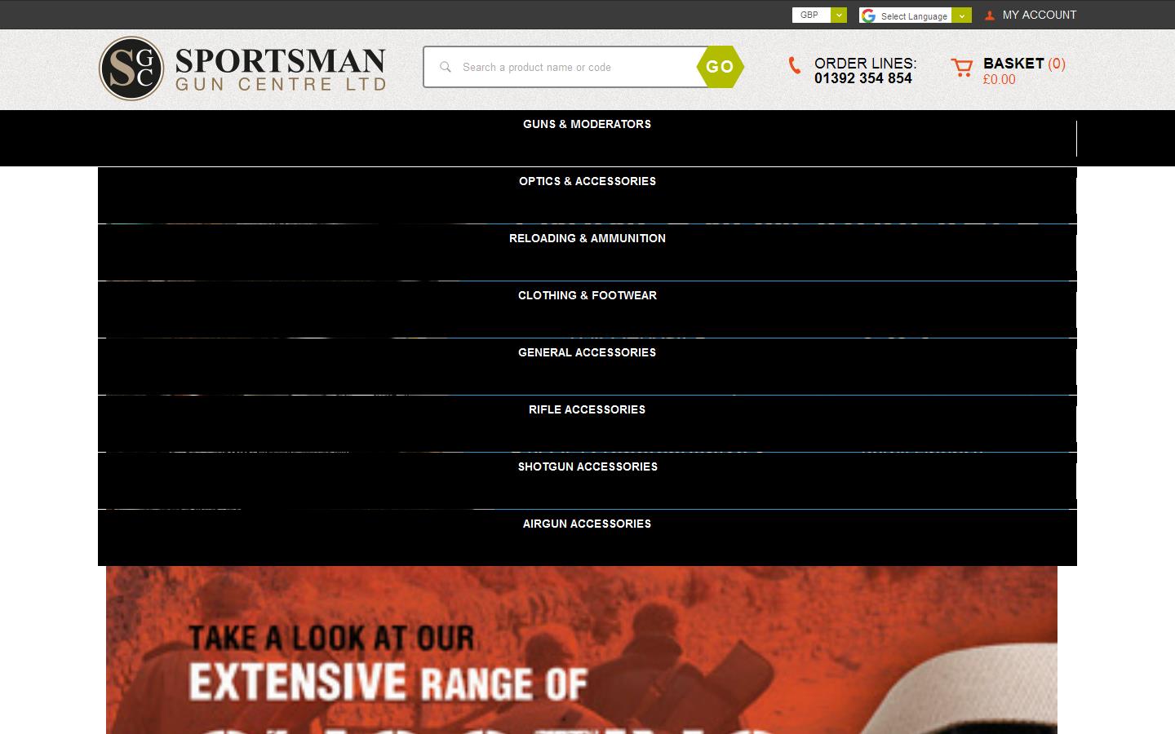Open the Shotgun Accessories category
1175x734 pixels.
[x=587, y=466]
